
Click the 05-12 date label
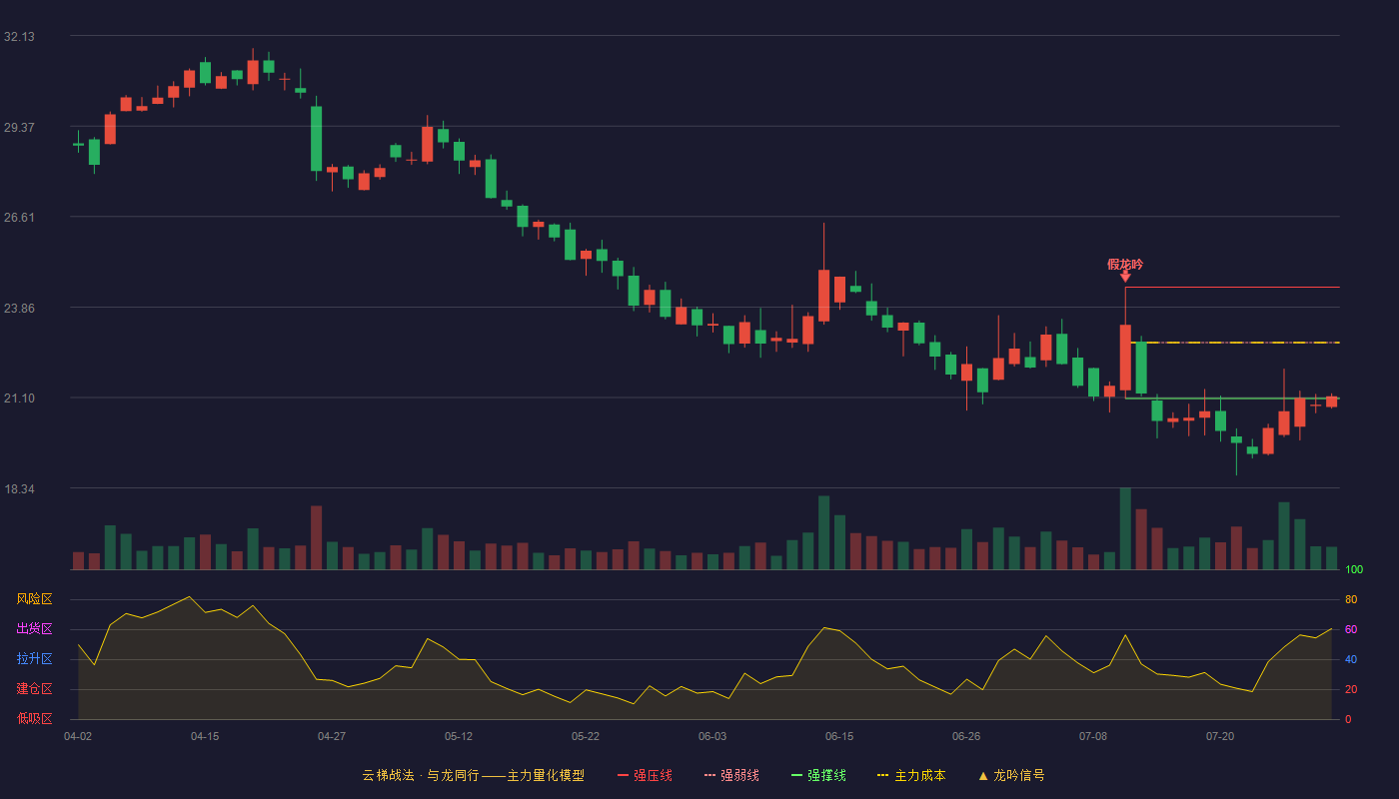(x=459, y=736)
